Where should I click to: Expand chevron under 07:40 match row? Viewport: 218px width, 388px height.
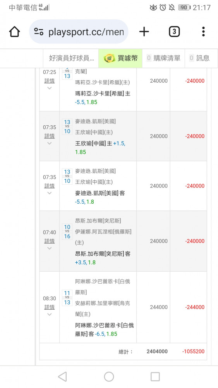(50, 248)
